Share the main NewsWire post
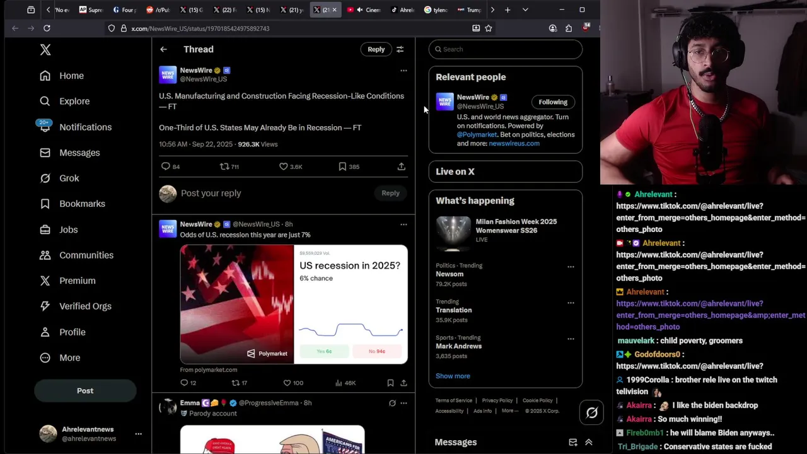This screenshot has height=454, width=807. coord(402,166)
